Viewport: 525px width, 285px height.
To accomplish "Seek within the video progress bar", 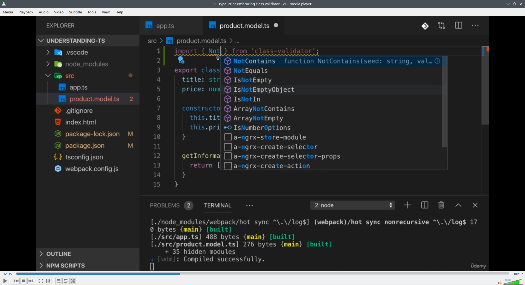I will tap(262, 274).
